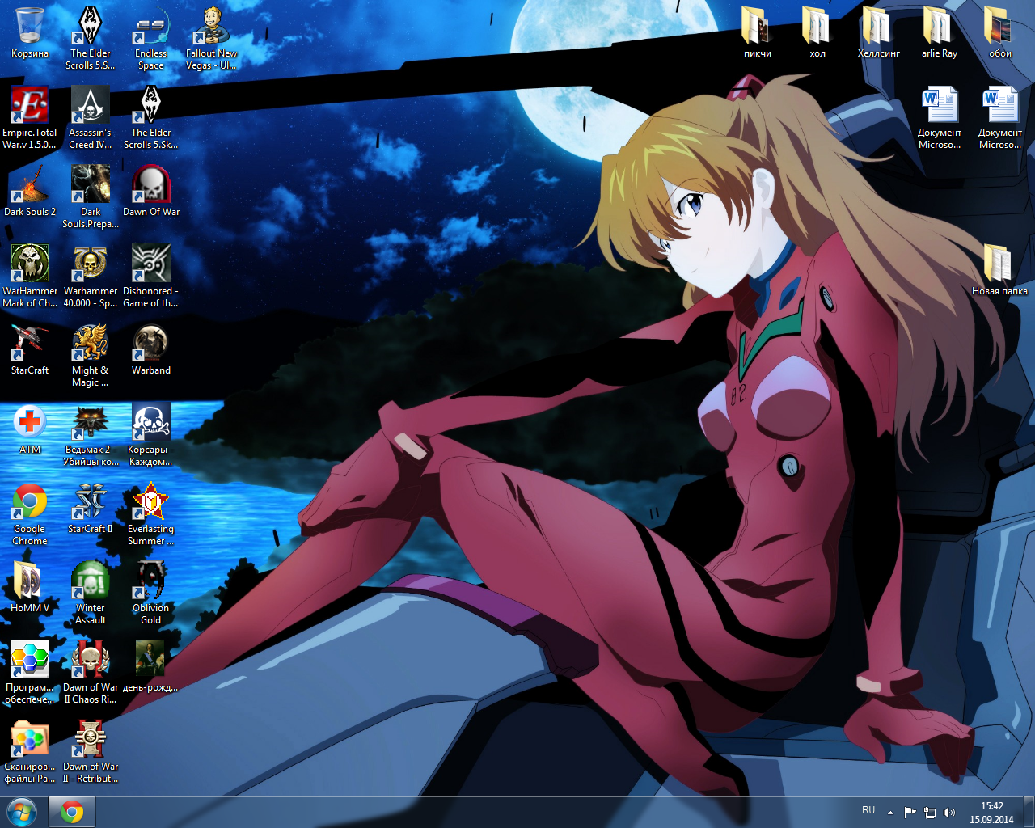Select the Fallout New Vegas shortcut
1035x828 pixels.
point(211,38)
